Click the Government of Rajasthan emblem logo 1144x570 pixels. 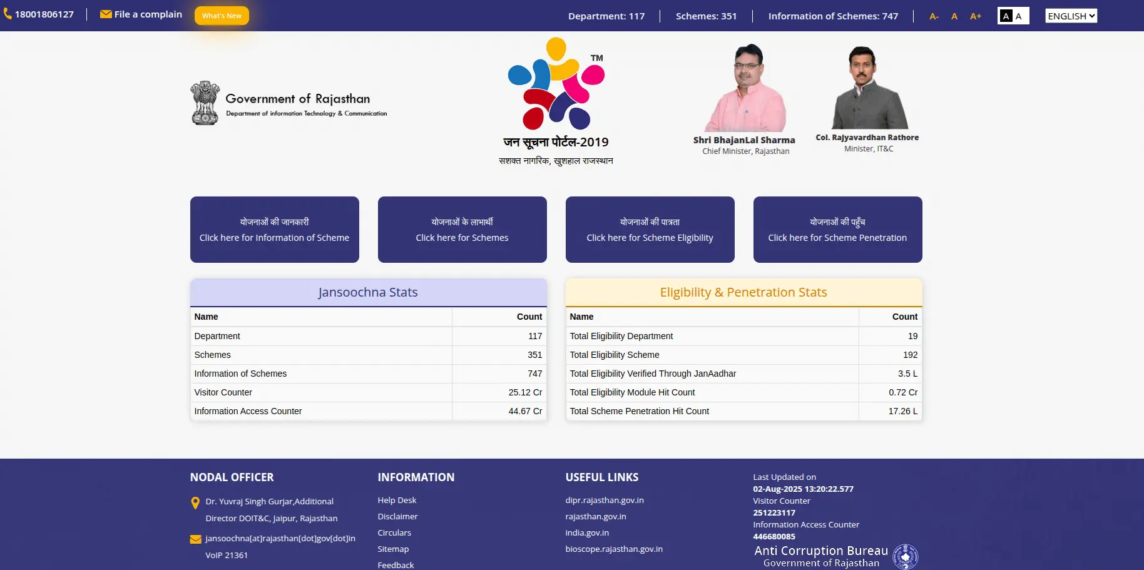205,103
